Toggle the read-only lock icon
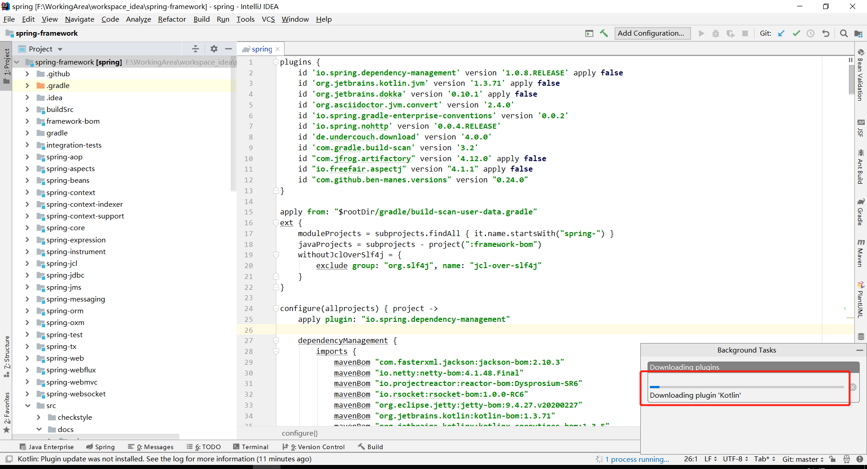This screenshot has width=867, height=469. coord(833,459)
